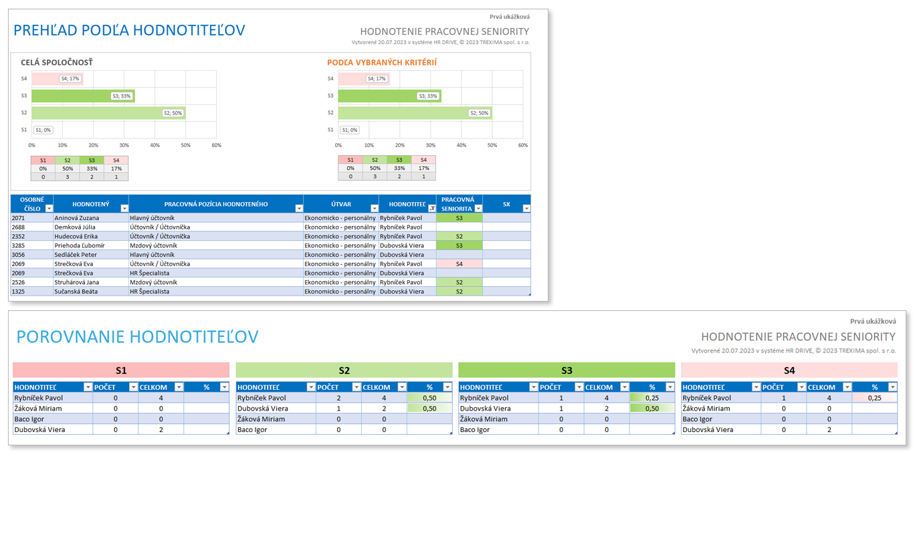The width and height of the screenshot is (913, 535).
Task: Expand the PRACOVNÁ SENIORITA filter dropdown
Action: point(478,209)
